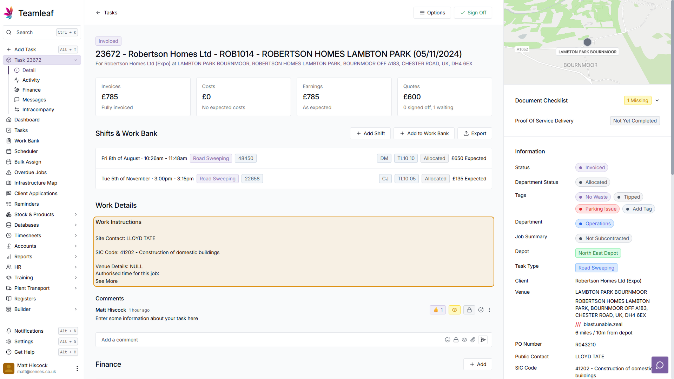Image resolution: width=674 pixels, height=379 pixels.
Task: Click the map location marker
Action: pyautogui.click(x=587, y=42)
